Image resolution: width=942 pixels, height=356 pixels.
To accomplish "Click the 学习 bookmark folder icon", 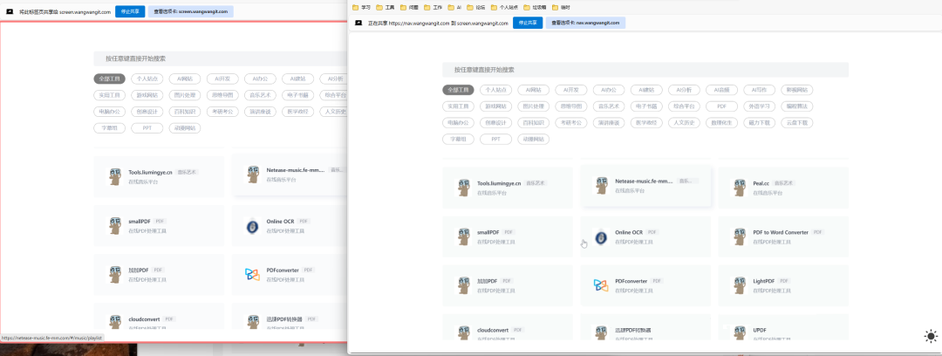I will [356, 7].
